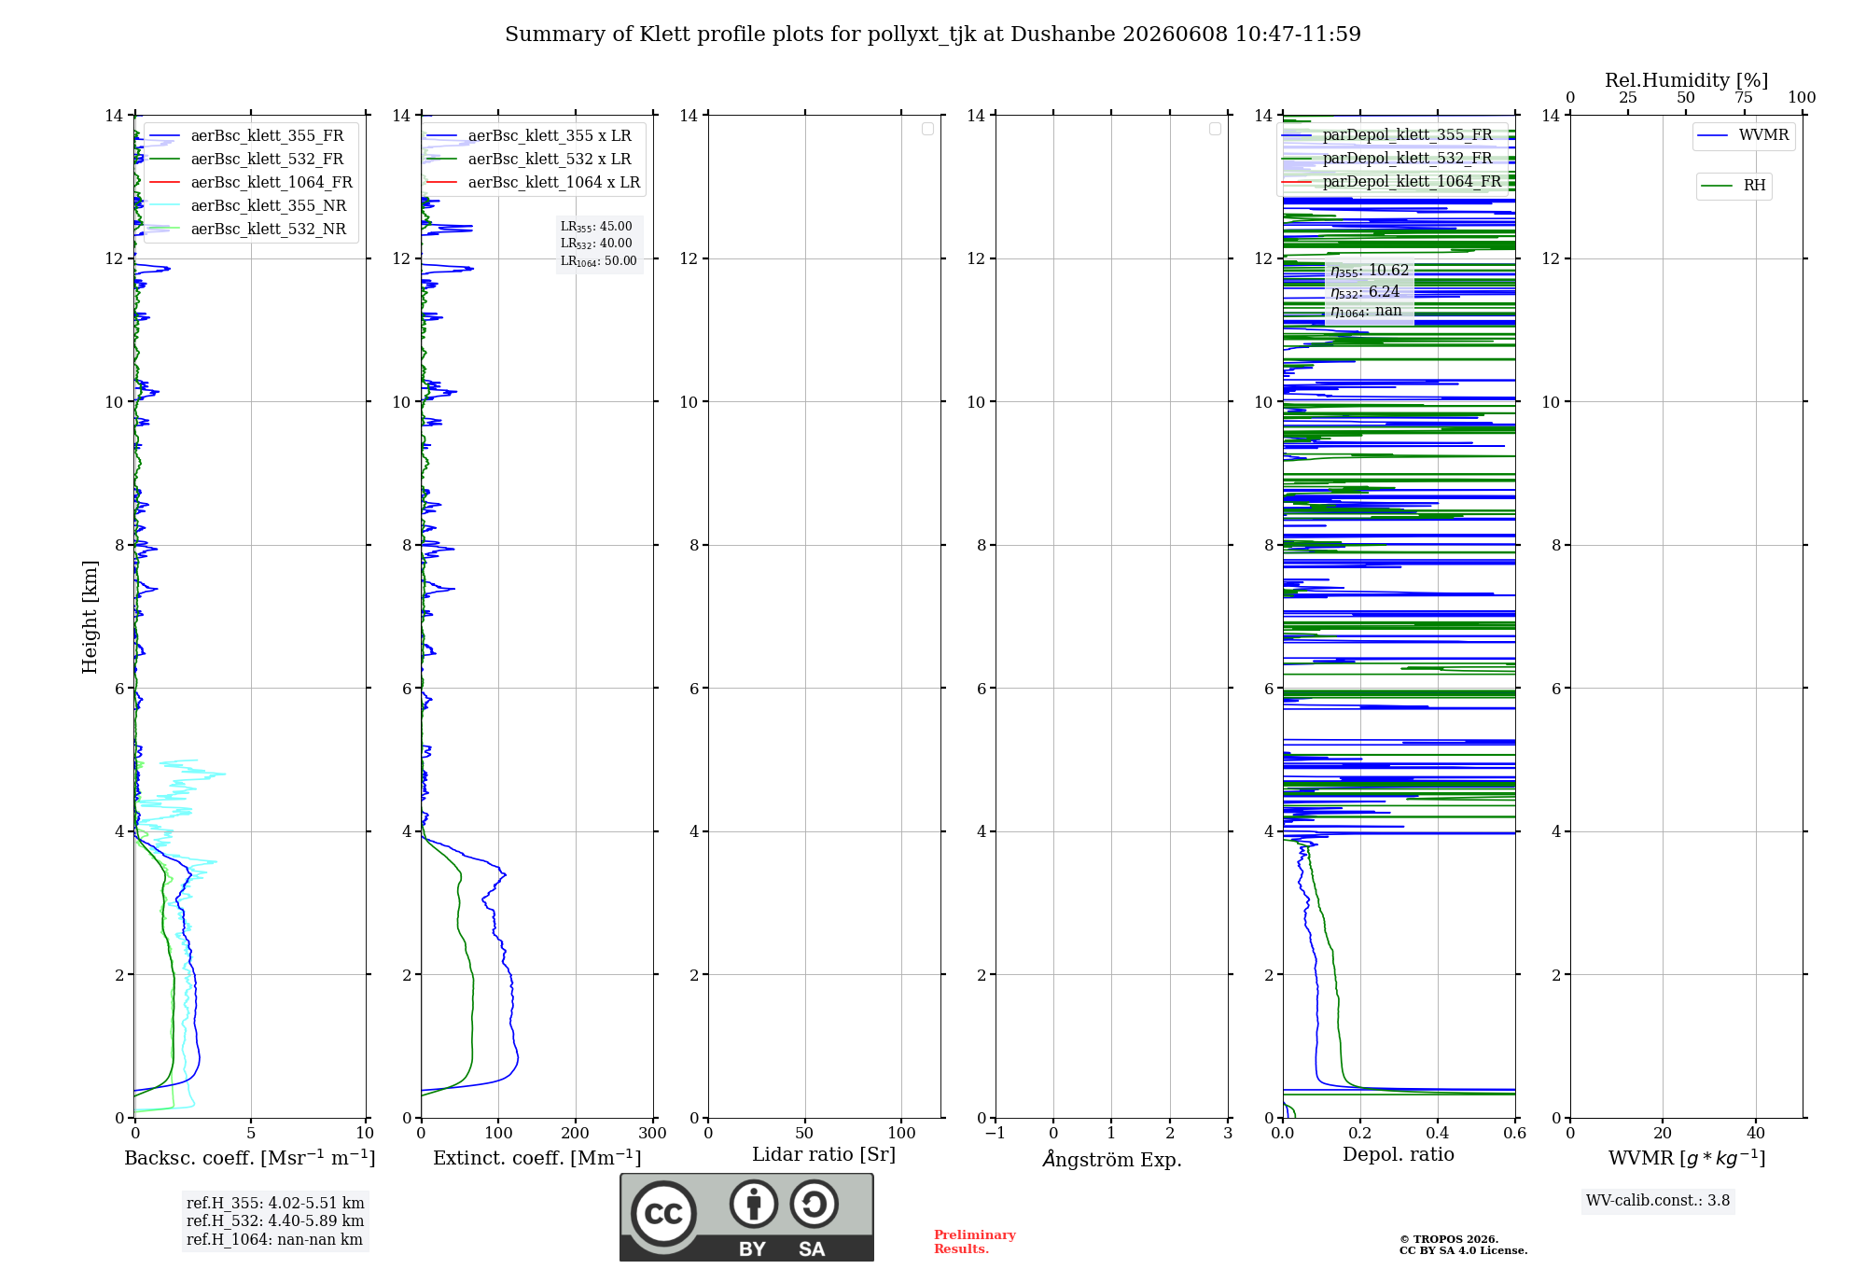The height and width of the screenshot is (1269, 1866).
Task: Click the Creative Commons CC logo icon
Action: [663, 1214]
